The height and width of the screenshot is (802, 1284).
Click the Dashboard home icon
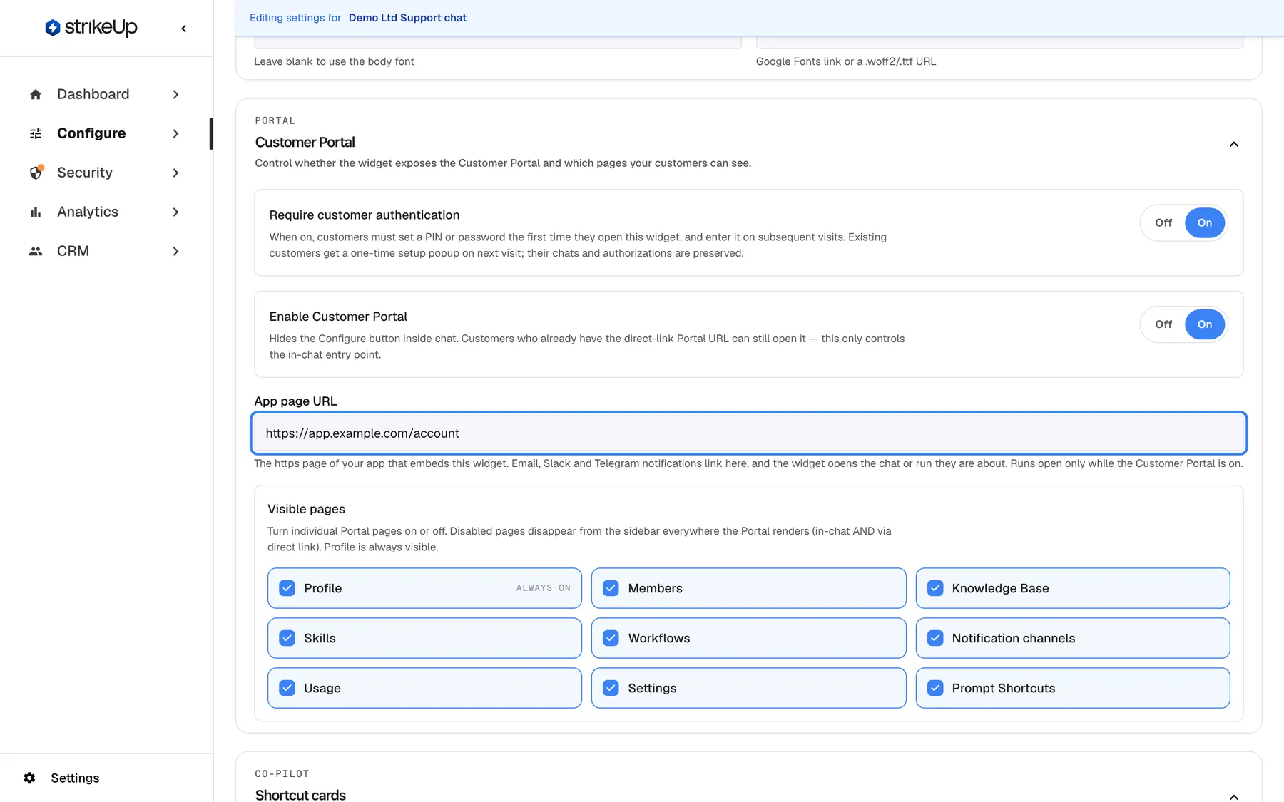pyautogui.click(x=36, y=94)
